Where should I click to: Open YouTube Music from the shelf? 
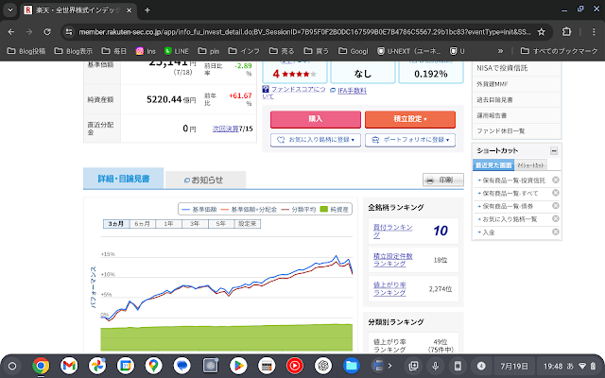295,366
